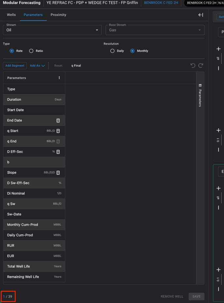The height and width of the screenshot is (303, 224).
Task: Set resolution to Monthly
Action: click(x=132, y=51)
